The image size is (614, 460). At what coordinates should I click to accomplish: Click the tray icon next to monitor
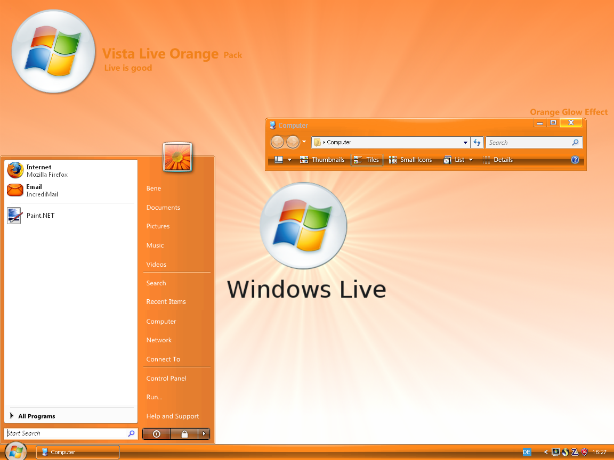click(565, 452)
